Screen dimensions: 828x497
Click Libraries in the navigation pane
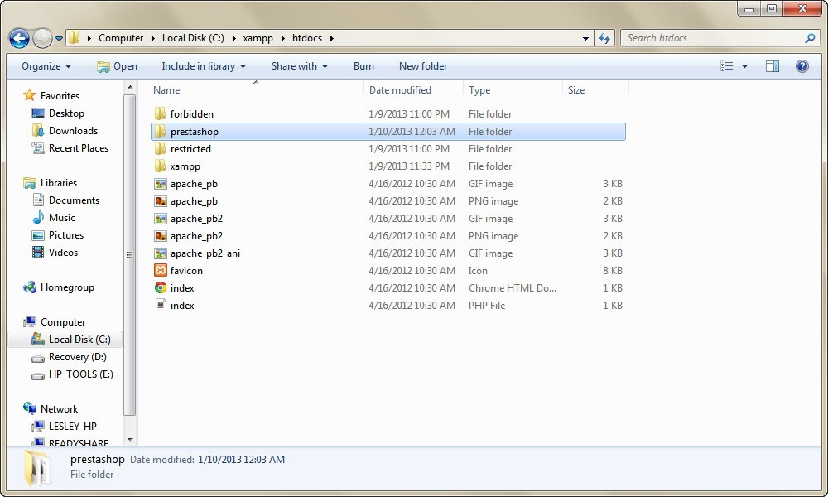[x=59, y=183]
